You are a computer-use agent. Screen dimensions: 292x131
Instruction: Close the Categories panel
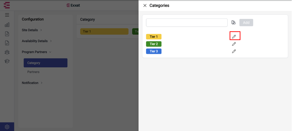pyautogui.click(x=145, y=6)
